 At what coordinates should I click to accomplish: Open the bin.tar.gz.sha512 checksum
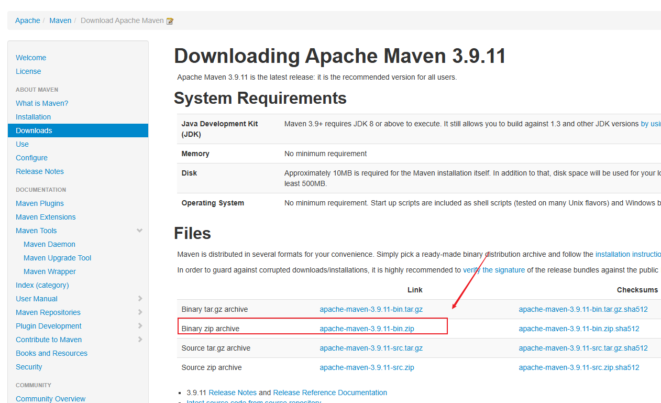[583, 309]
